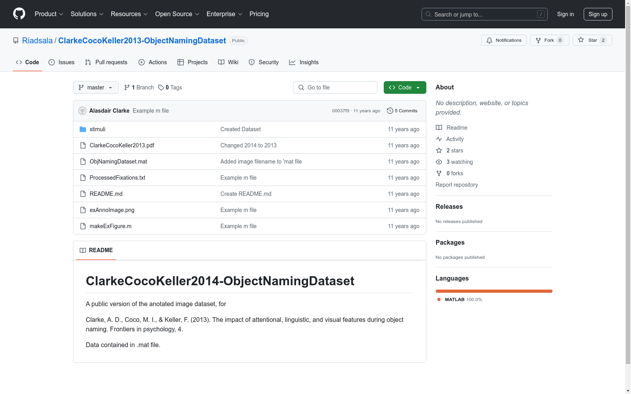The height and width of the screenshot is (394, 631).
Task: Click the fork icon in Fork button
Action: click(538, 40)
